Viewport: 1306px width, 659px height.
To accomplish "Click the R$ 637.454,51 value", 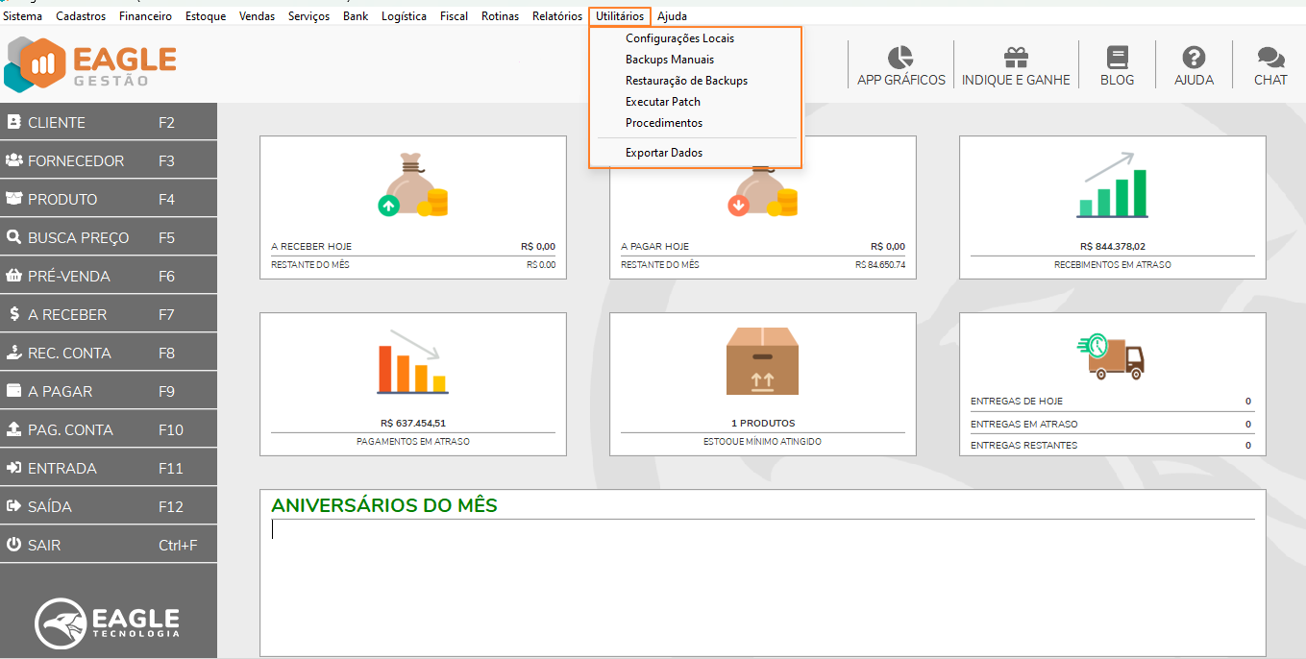I will (x=412, y=423).
